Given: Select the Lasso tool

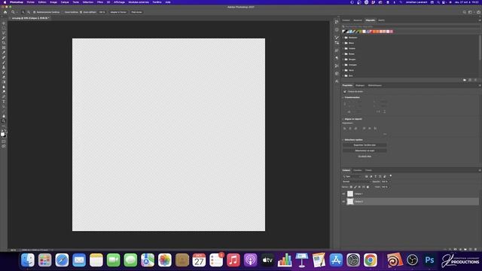Looking at the screenshot, I should coord(4,33).
